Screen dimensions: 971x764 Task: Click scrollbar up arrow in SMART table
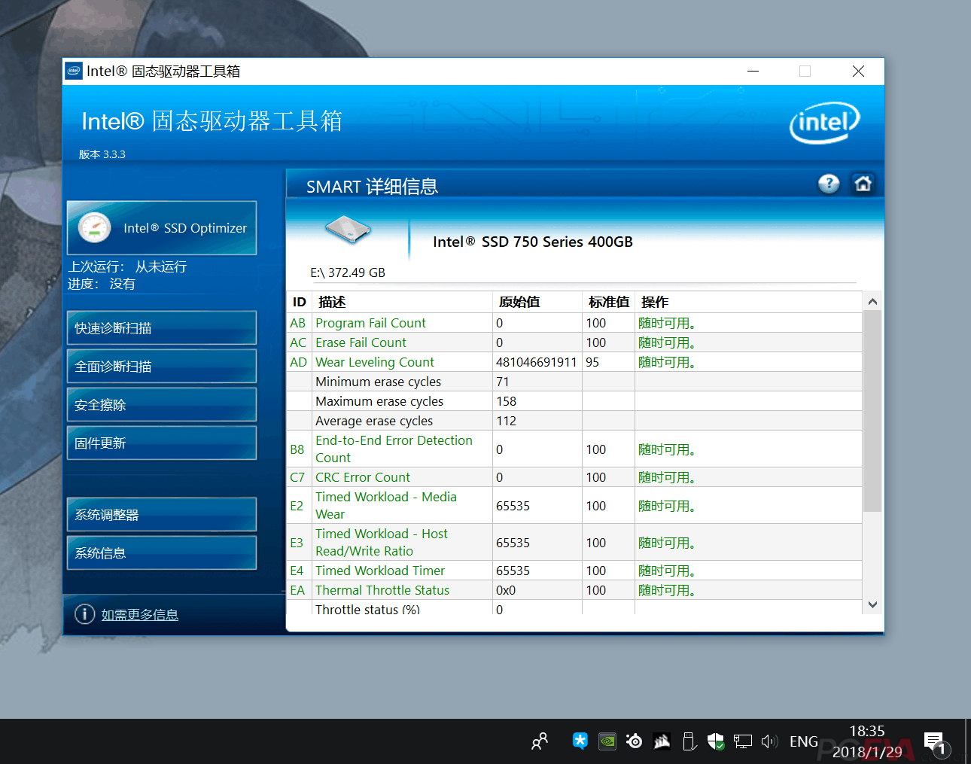[872, 301]
